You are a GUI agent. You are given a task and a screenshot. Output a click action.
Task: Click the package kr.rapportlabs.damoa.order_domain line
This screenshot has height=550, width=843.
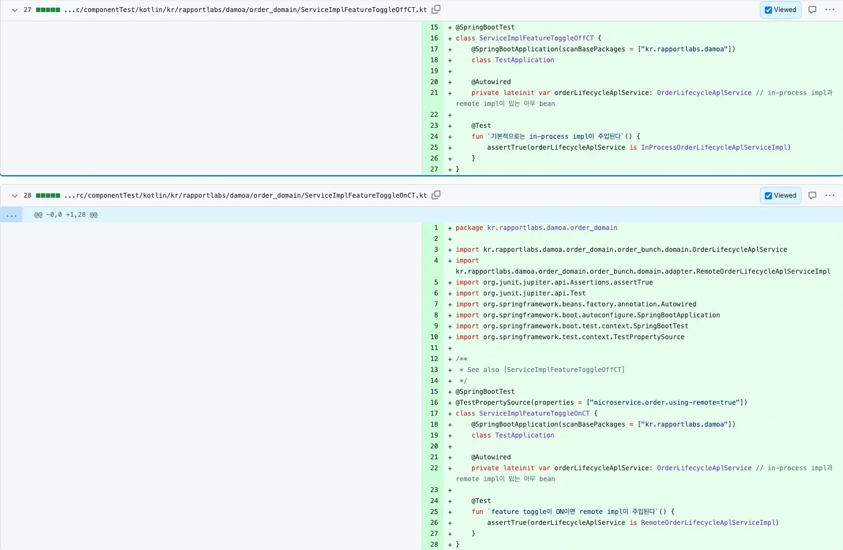coord(536,228)
